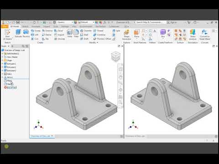Screen dimensions: 219x164
Task: Select the Emboss tool
Action: coord(47,31)
